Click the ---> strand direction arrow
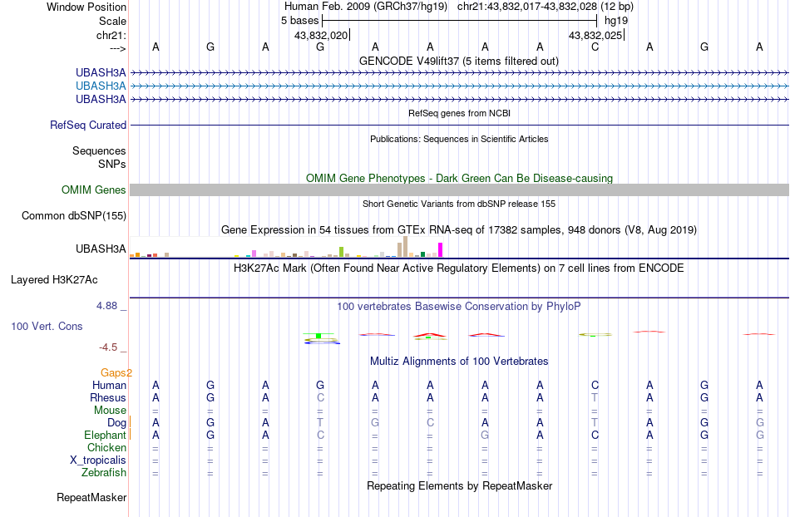The height and width of the screenshot is (517, 790). [117, 48]
